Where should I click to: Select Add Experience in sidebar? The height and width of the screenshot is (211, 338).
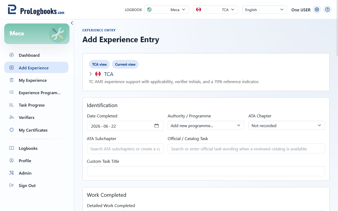[36, 68]
